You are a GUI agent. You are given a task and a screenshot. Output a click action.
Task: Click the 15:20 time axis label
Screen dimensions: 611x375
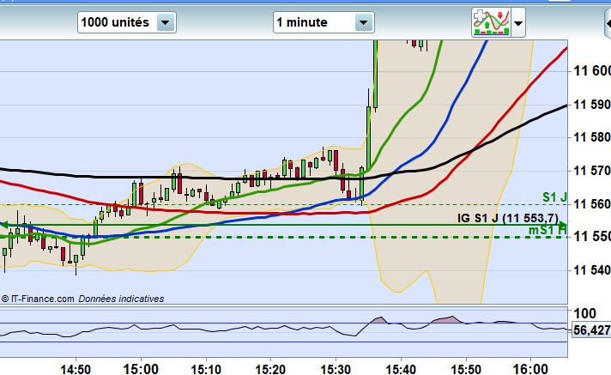coord(270,369)
